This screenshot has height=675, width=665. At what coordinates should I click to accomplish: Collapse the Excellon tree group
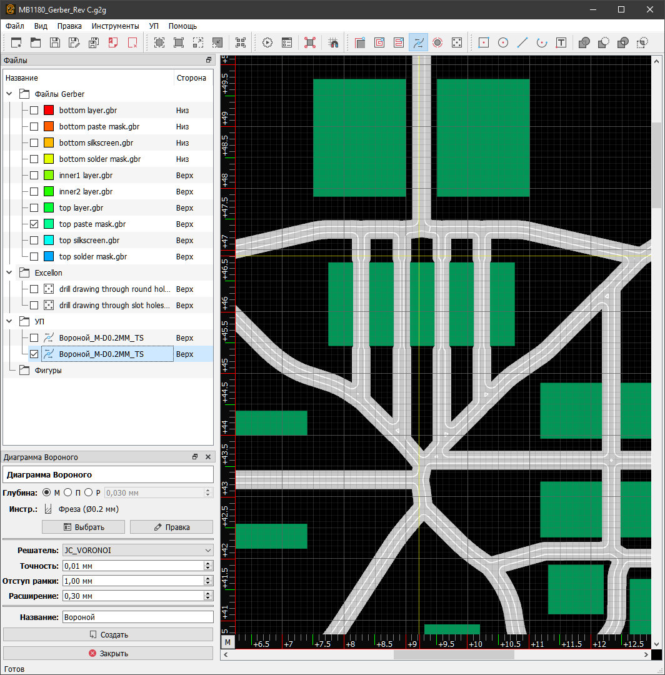tap(9, 273)
